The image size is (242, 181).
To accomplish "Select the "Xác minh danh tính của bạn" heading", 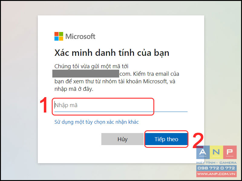I will coord(112,53).
